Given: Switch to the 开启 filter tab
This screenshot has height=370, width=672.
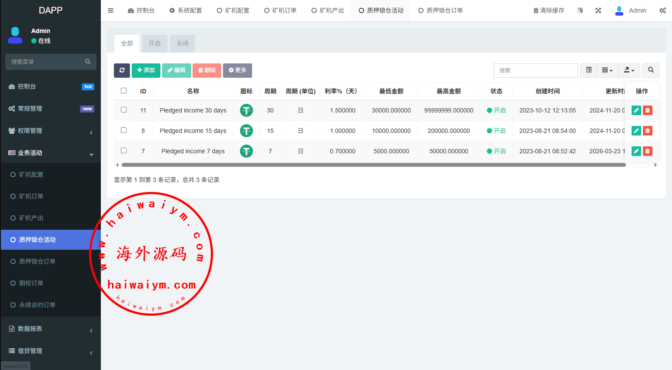Looking at the screenshot, I should click(x=155, y=43).
